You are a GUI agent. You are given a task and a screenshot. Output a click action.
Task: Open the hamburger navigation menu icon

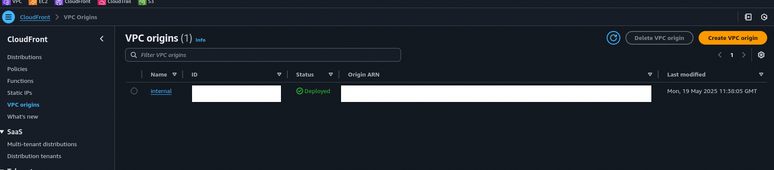coord(9,17)
